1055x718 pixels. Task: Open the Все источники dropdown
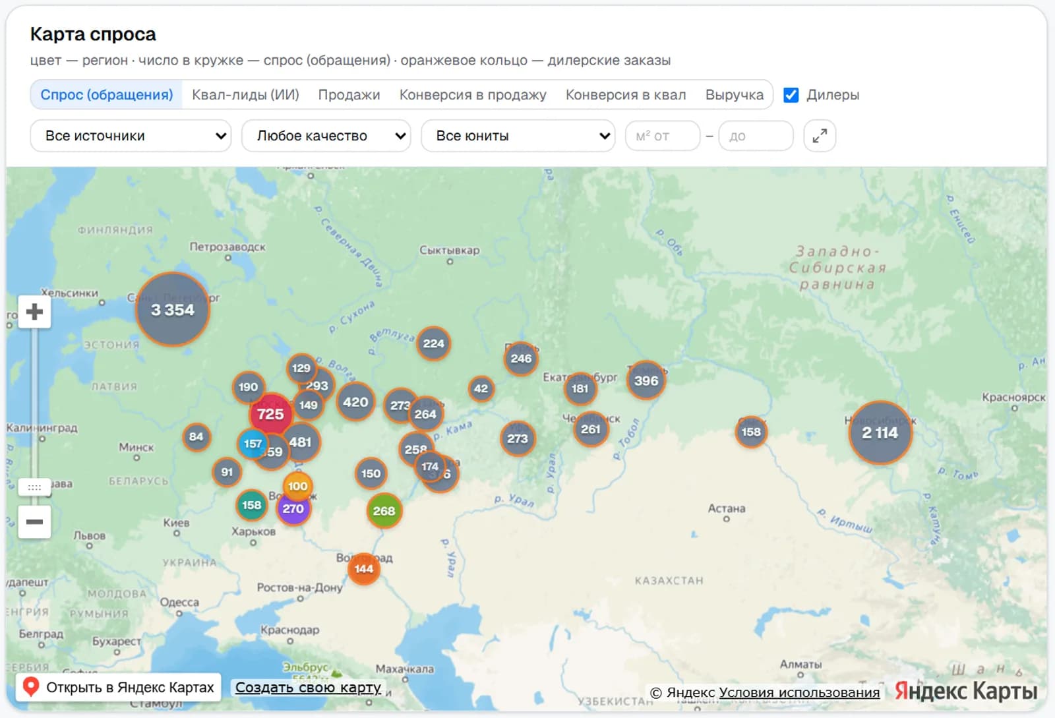131,136
